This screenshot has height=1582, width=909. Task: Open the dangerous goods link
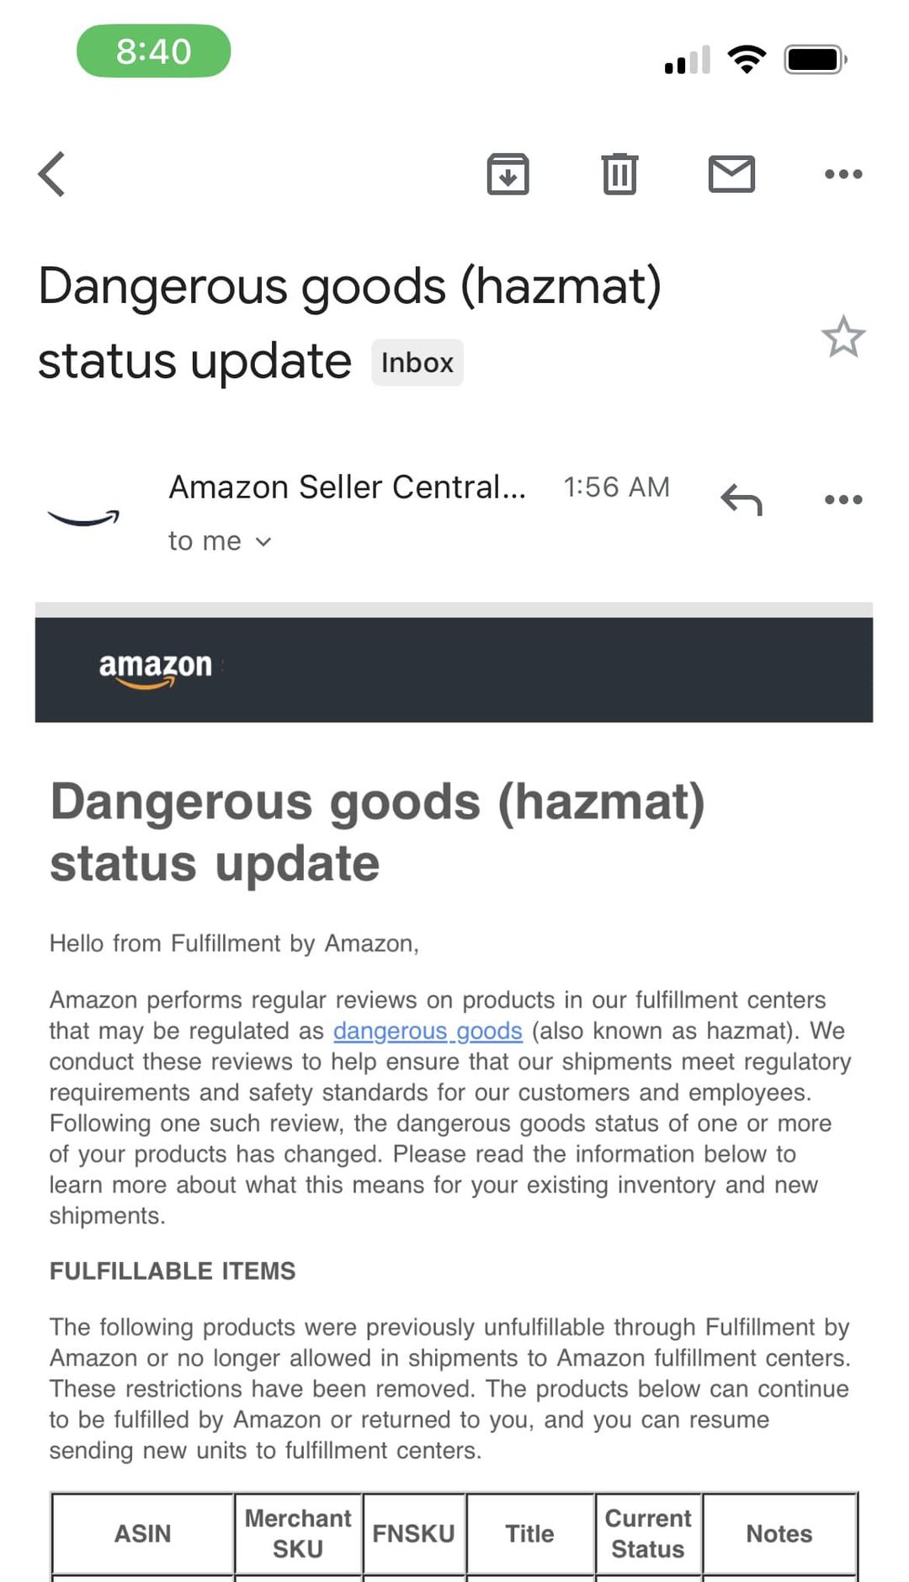(428, 1031)
